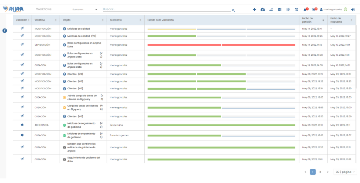Open the '30 / página' page size dropdown
Screen dimensions: 360x183
point(345,172)
